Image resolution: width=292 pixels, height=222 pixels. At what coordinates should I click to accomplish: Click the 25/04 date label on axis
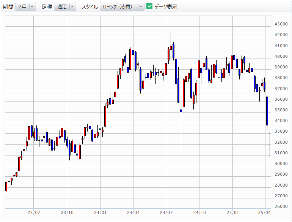[264, 212]
